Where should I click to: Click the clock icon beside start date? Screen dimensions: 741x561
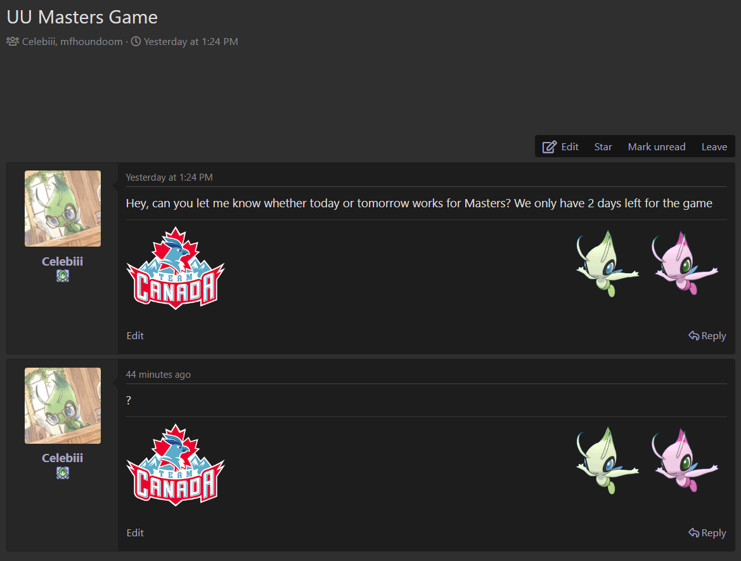pos(136,42)
